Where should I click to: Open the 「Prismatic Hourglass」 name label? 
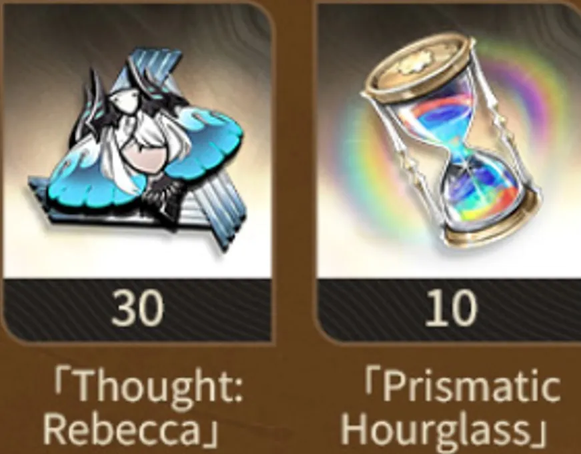(x=450, y=407)
